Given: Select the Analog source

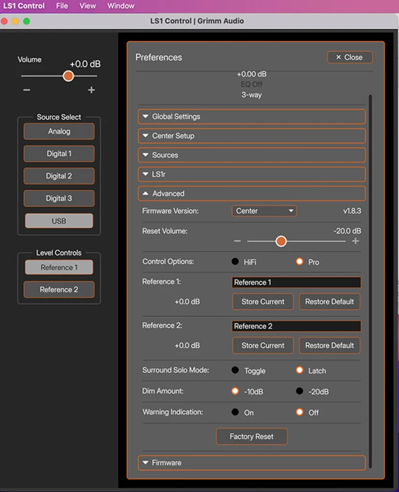Looking at the screenshot, I should (59, 131).
